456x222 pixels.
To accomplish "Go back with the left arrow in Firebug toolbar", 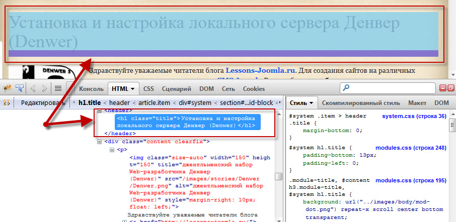I will 33,88.
